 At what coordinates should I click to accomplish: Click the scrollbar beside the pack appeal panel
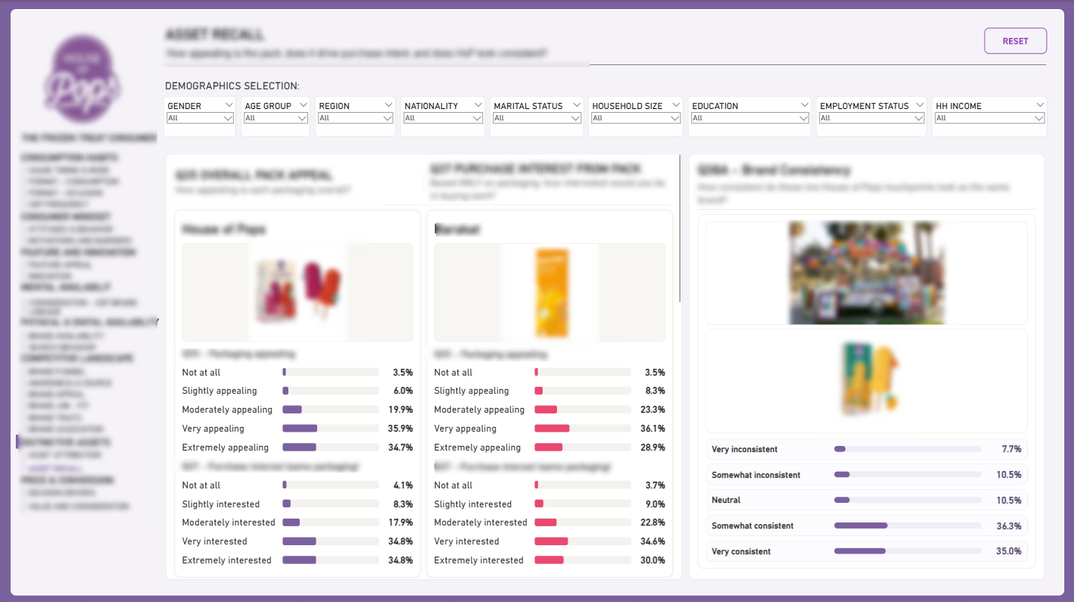[680, 229]
